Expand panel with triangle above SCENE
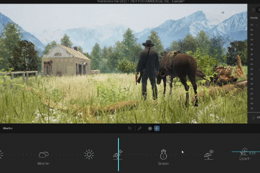 coord(253,10)
